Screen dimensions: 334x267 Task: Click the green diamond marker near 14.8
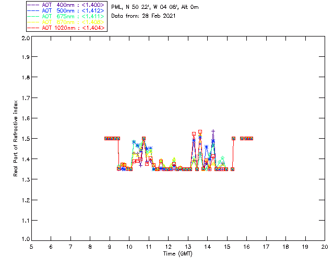point(223,158)
